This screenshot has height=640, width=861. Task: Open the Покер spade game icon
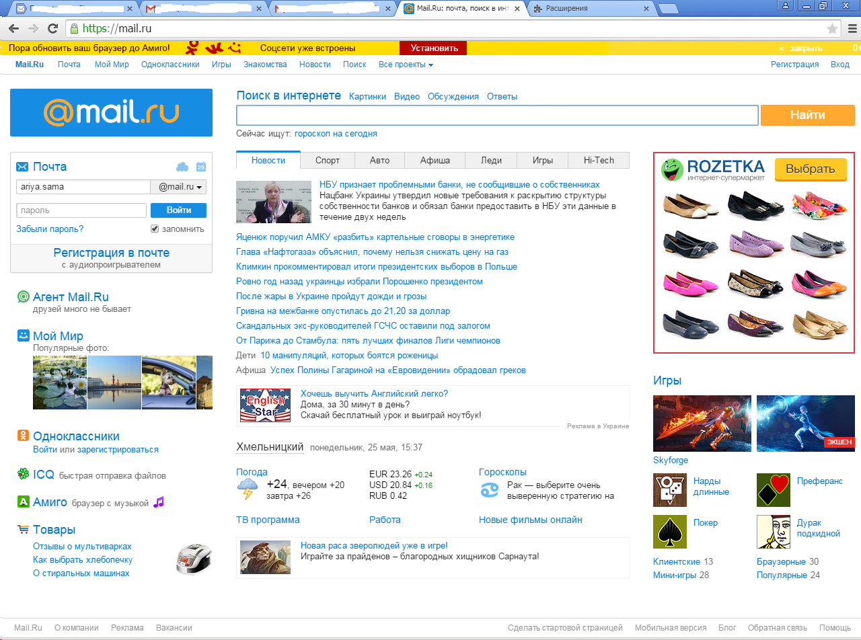click(x=670, y=532)
